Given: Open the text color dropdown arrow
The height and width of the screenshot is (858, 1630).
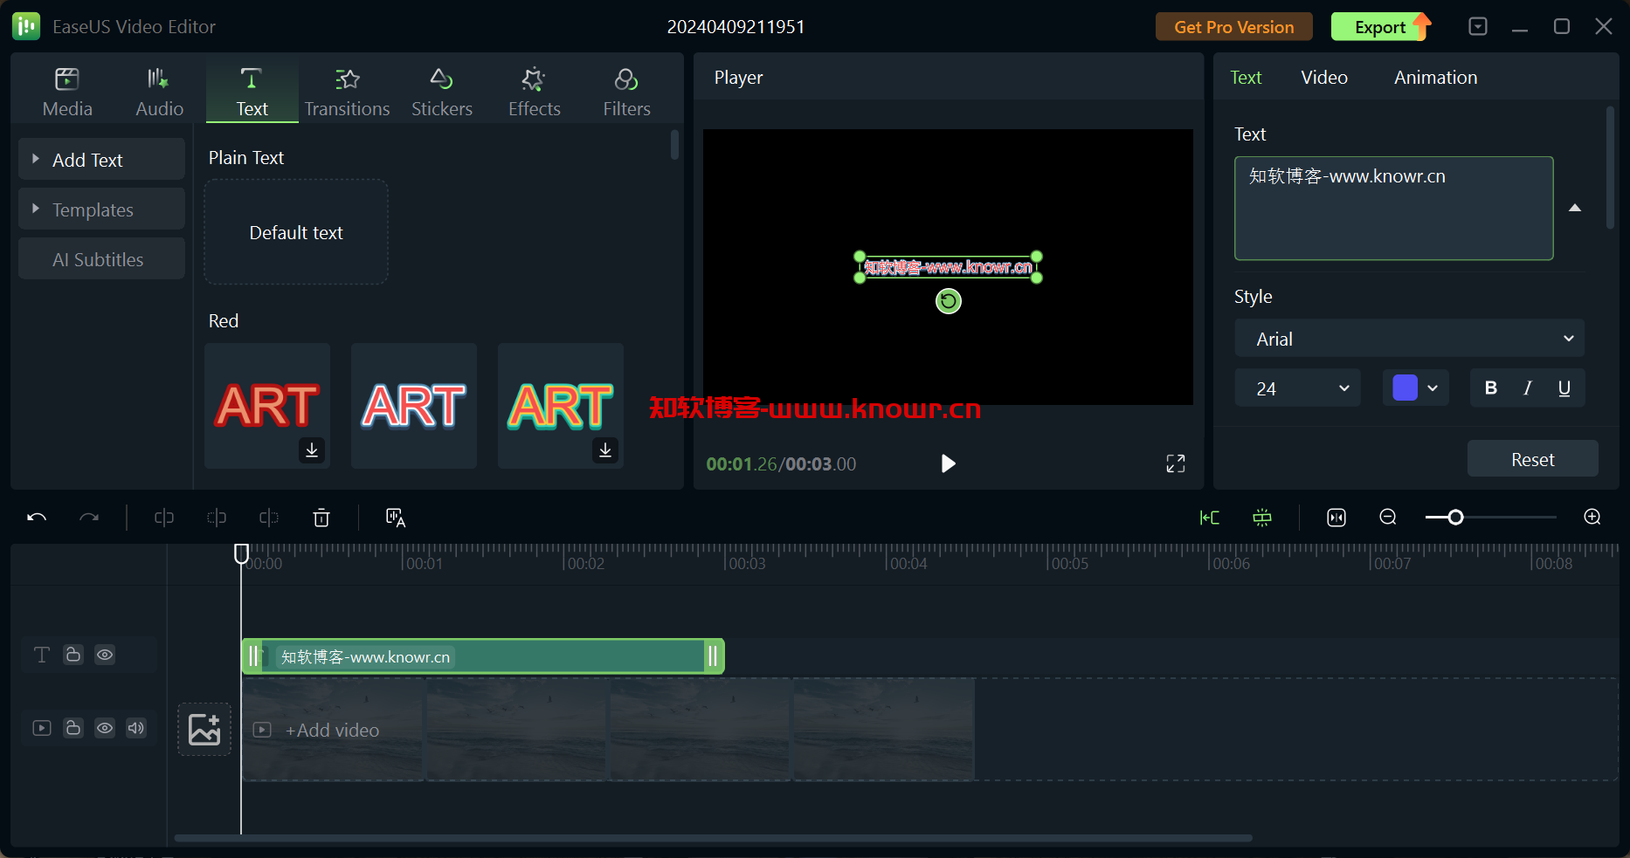Looking at the screenshot, I should [x=1433, y=388].
